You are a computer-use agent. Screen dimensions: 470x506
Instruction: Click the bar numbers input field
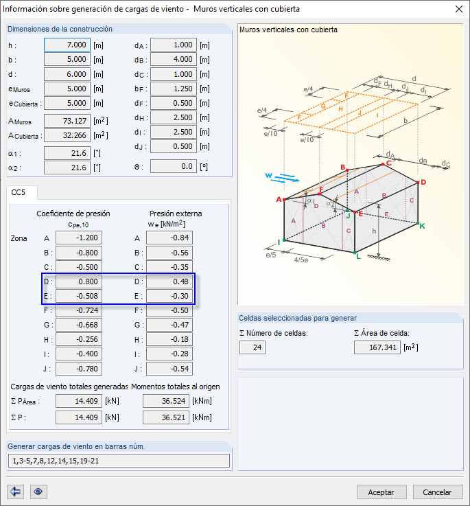tap(119, 461)
